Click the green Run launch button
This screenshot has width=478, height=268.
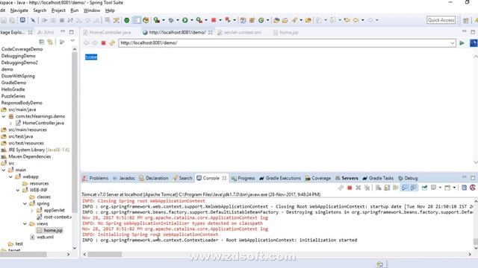(x=185, y=20)
